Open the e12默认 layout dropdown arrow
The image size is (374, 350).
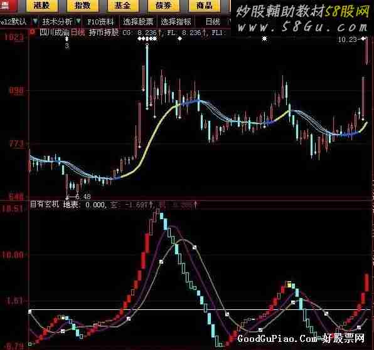(35, 21)
